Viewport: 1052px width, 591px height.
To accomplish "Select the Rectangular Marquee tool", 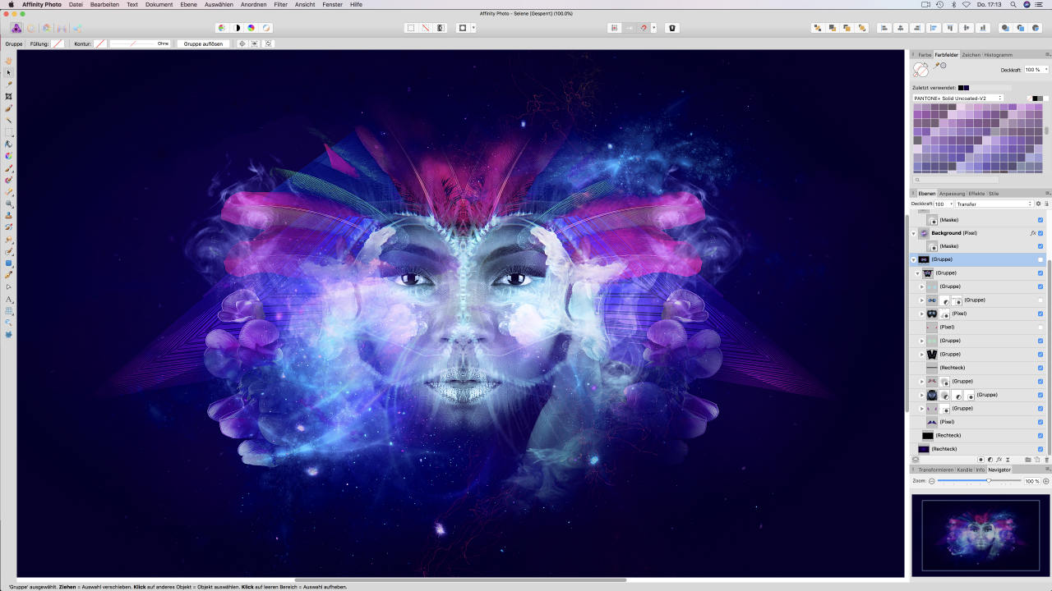I will click(x=9, y=132).
